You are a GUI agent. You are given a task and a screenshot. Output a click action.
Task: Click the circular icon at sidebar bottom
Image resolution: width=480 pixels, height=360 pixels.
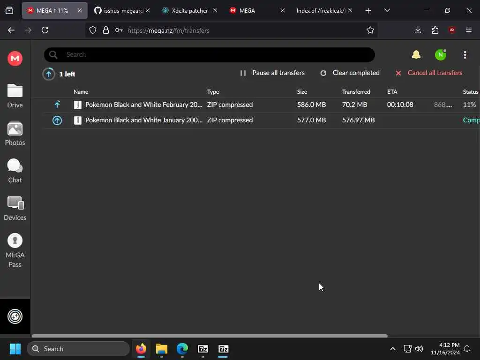tap(15, 316)
